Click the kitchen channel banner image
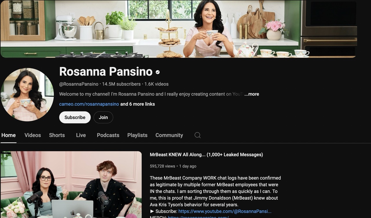Viewport: 371px width, 218px height. coord(179,29)
